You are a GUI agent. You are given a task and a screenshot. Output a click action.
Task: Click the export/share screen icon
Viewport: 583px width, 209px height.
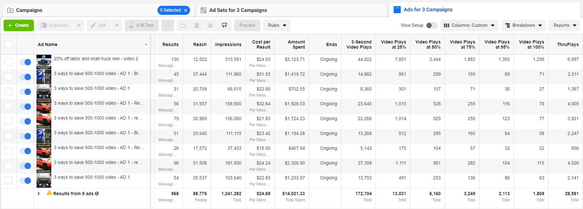(225, 25)
